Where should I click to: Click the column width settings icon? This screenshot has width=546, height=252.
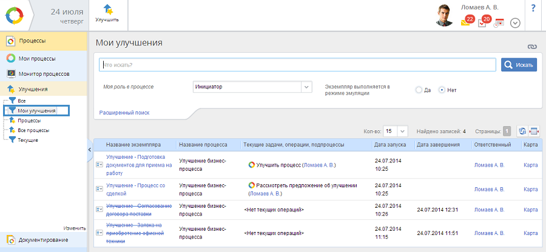(534, 131)
